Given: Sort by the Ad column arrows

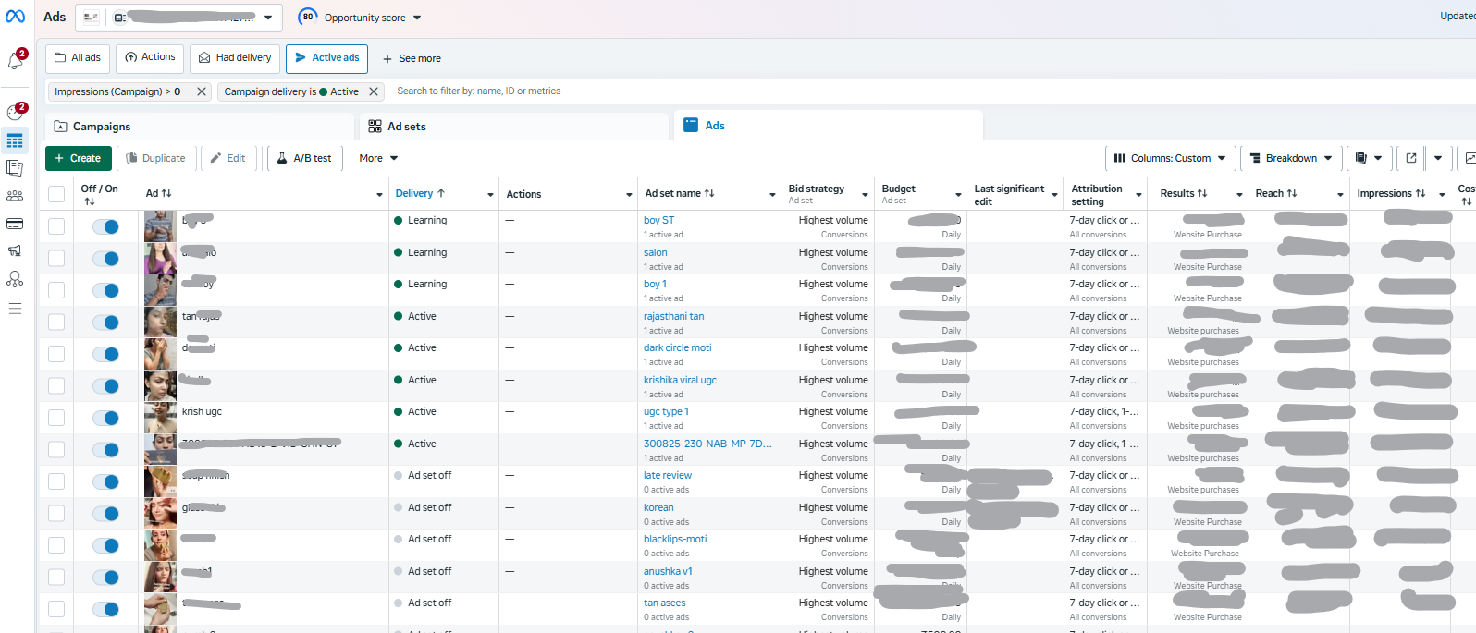Looking at the screenshot, I should click(166, 193).
